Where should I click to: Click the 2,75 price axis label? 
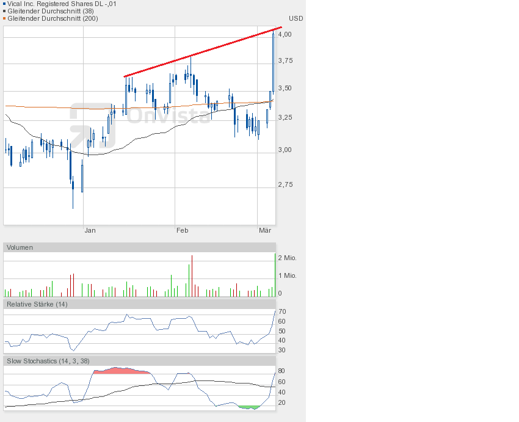click(x=285, y=184)
